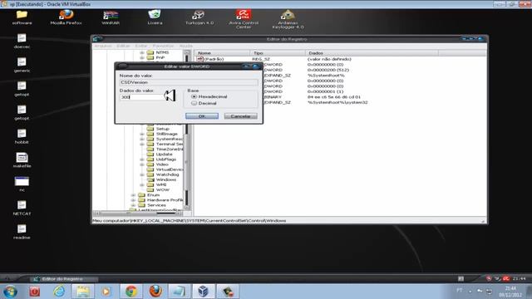Expand the Services registry key
Screen dimensions: 532x299
click(x=133, y=205)
